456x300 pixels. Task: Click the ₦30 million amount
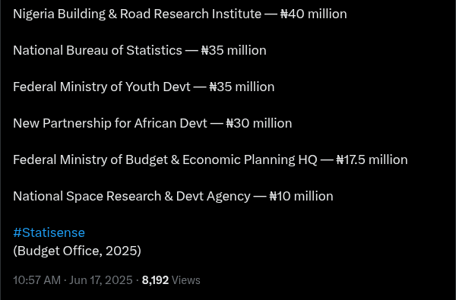pyautogui.click(x=259, y=123)
